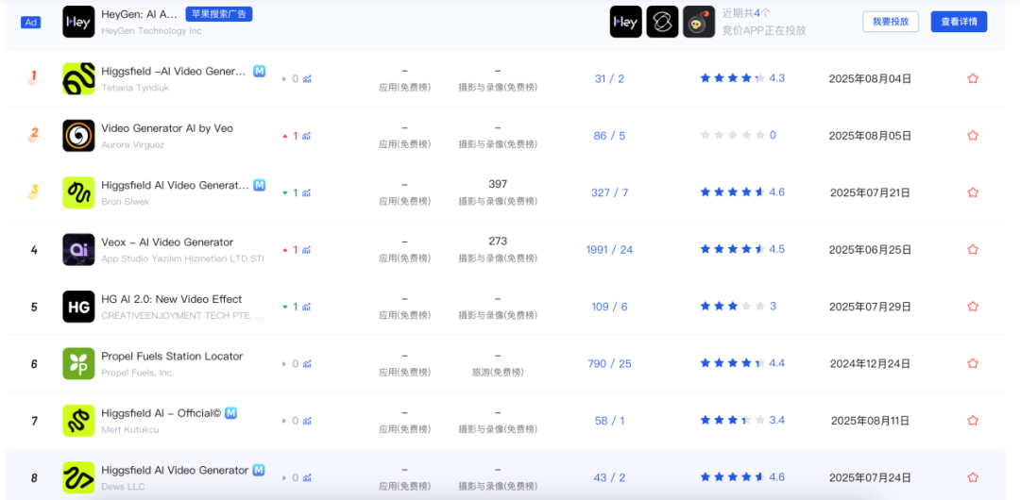Click the M badge on Higgsfield AI Official
This screenshot has width=1020, height=500.
coord(230,412)
